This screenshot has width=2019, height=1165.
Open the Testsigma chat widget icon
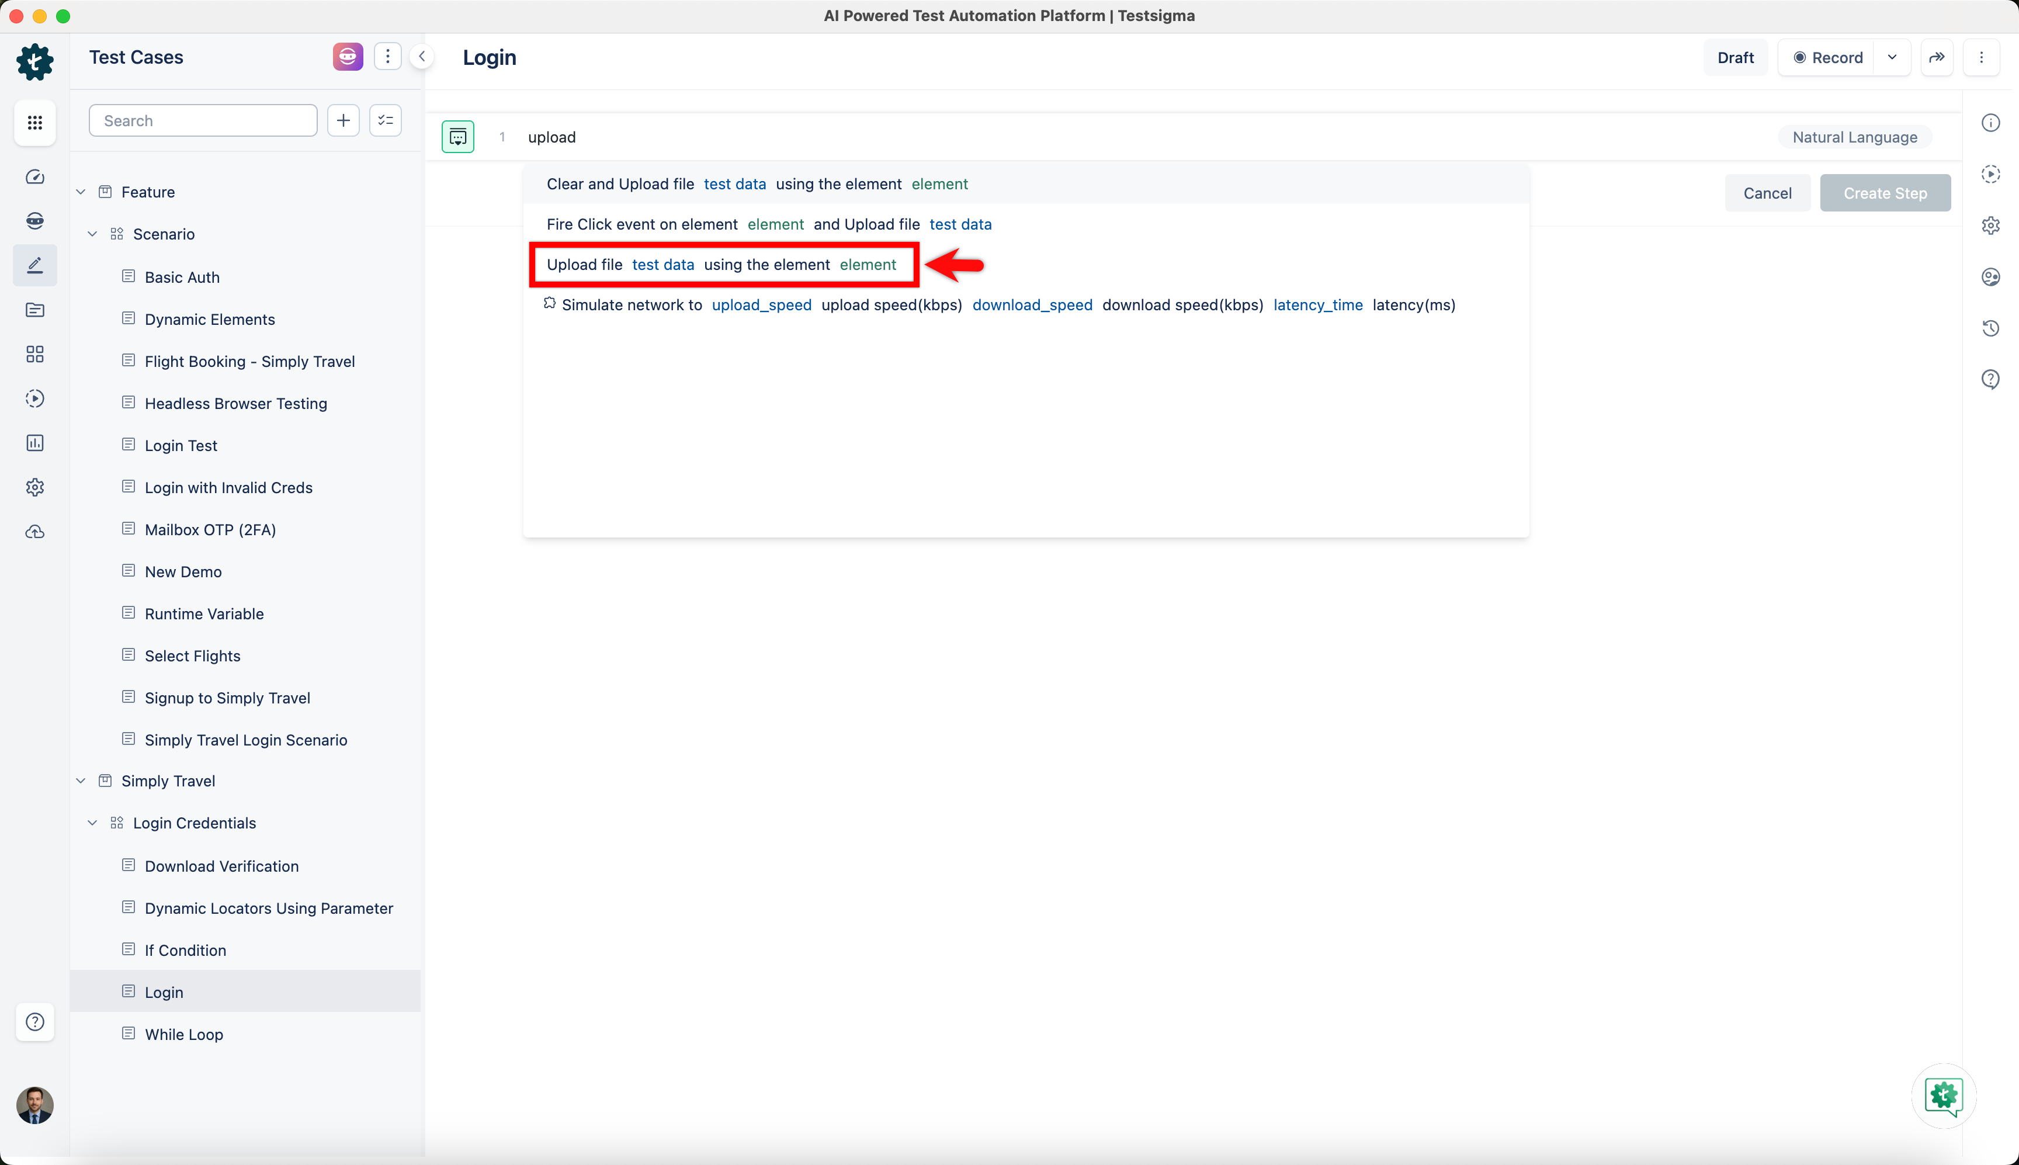pyautogui.click(x=1943, y=1095)
